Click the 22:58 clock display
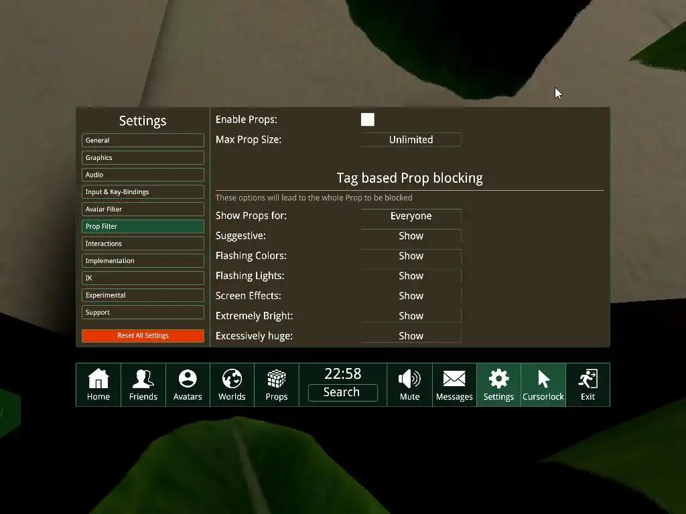The height and width of the screenshot is (514, 686). (x=342, y=373)
